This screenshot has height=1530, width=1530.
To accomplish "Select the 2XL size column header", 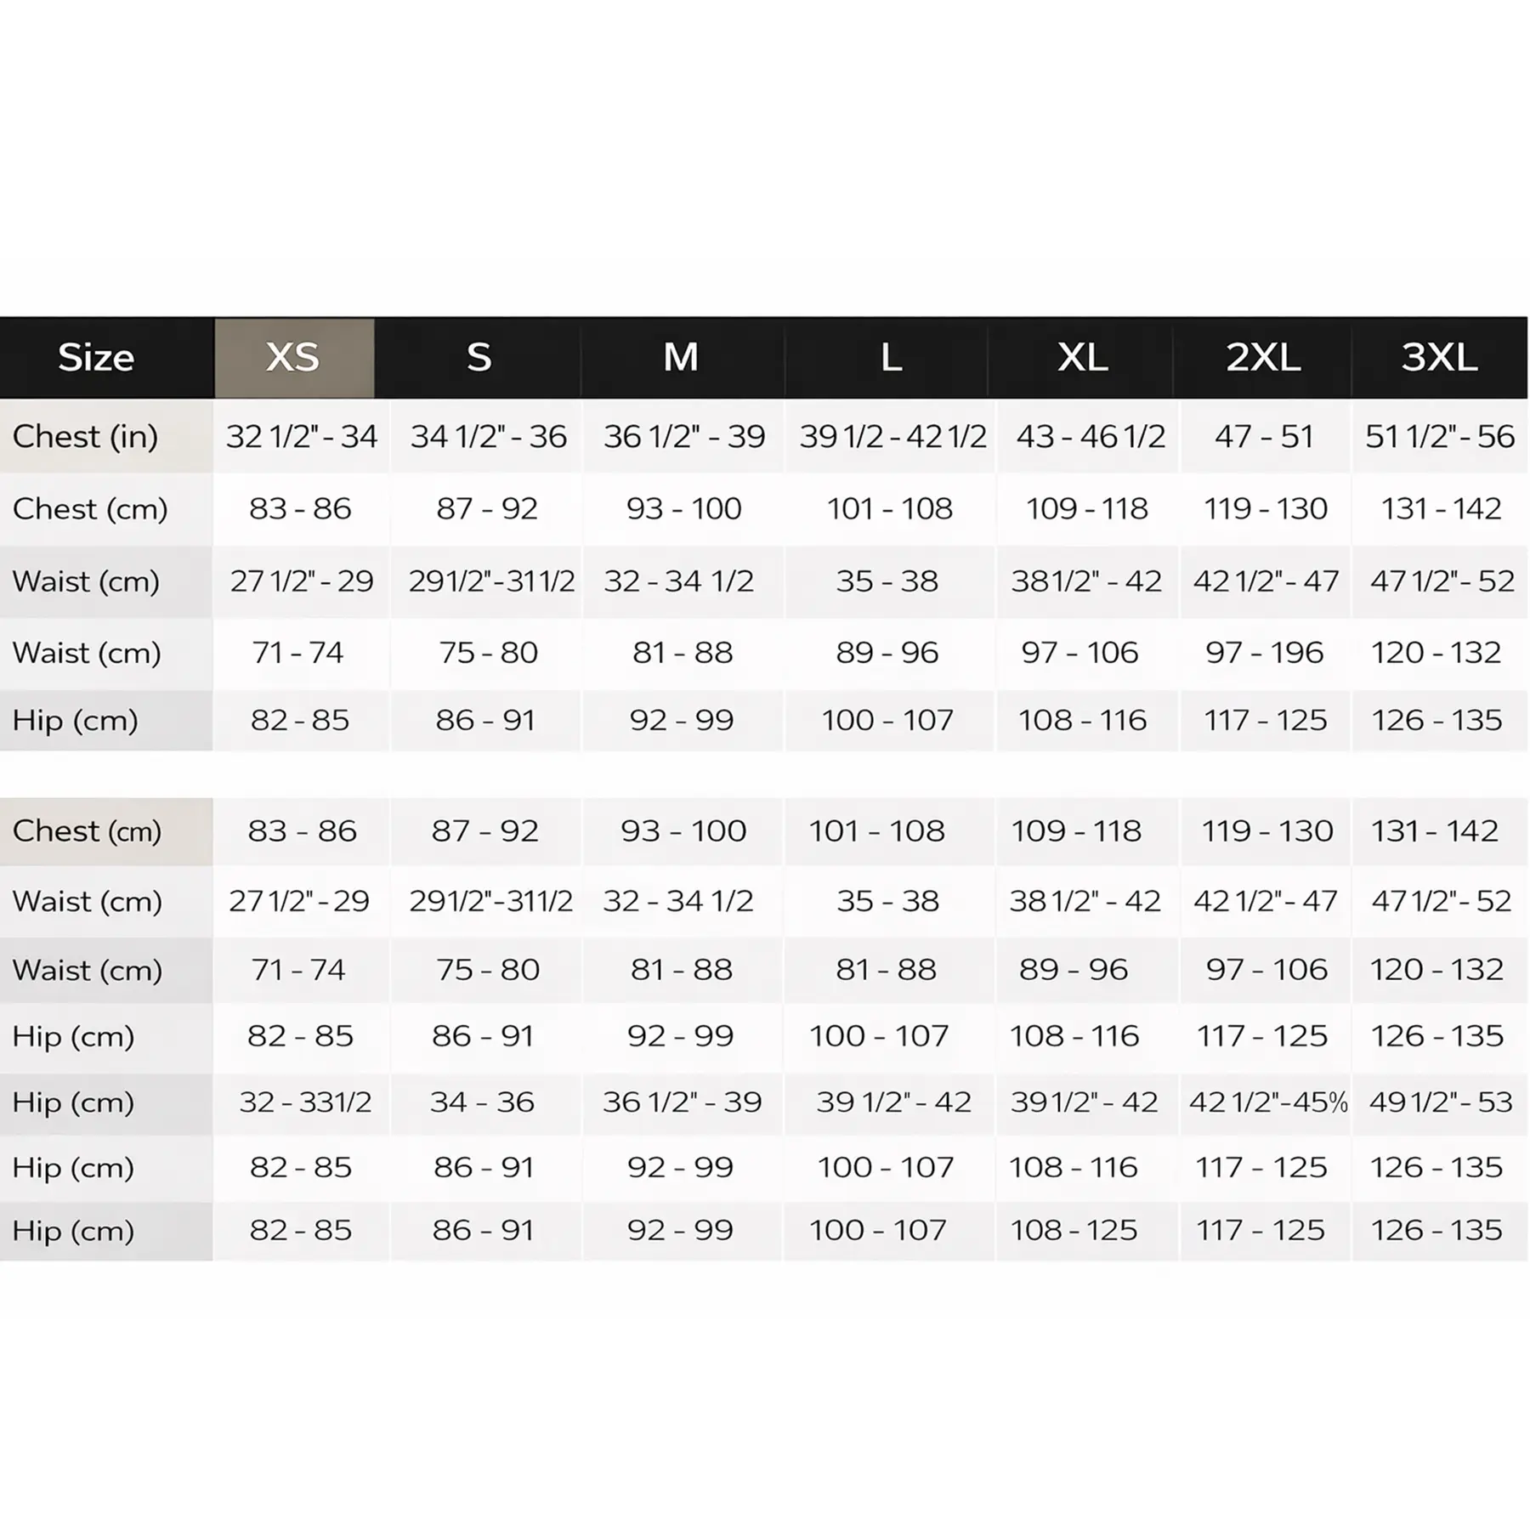I will (x=1263, y=358).
